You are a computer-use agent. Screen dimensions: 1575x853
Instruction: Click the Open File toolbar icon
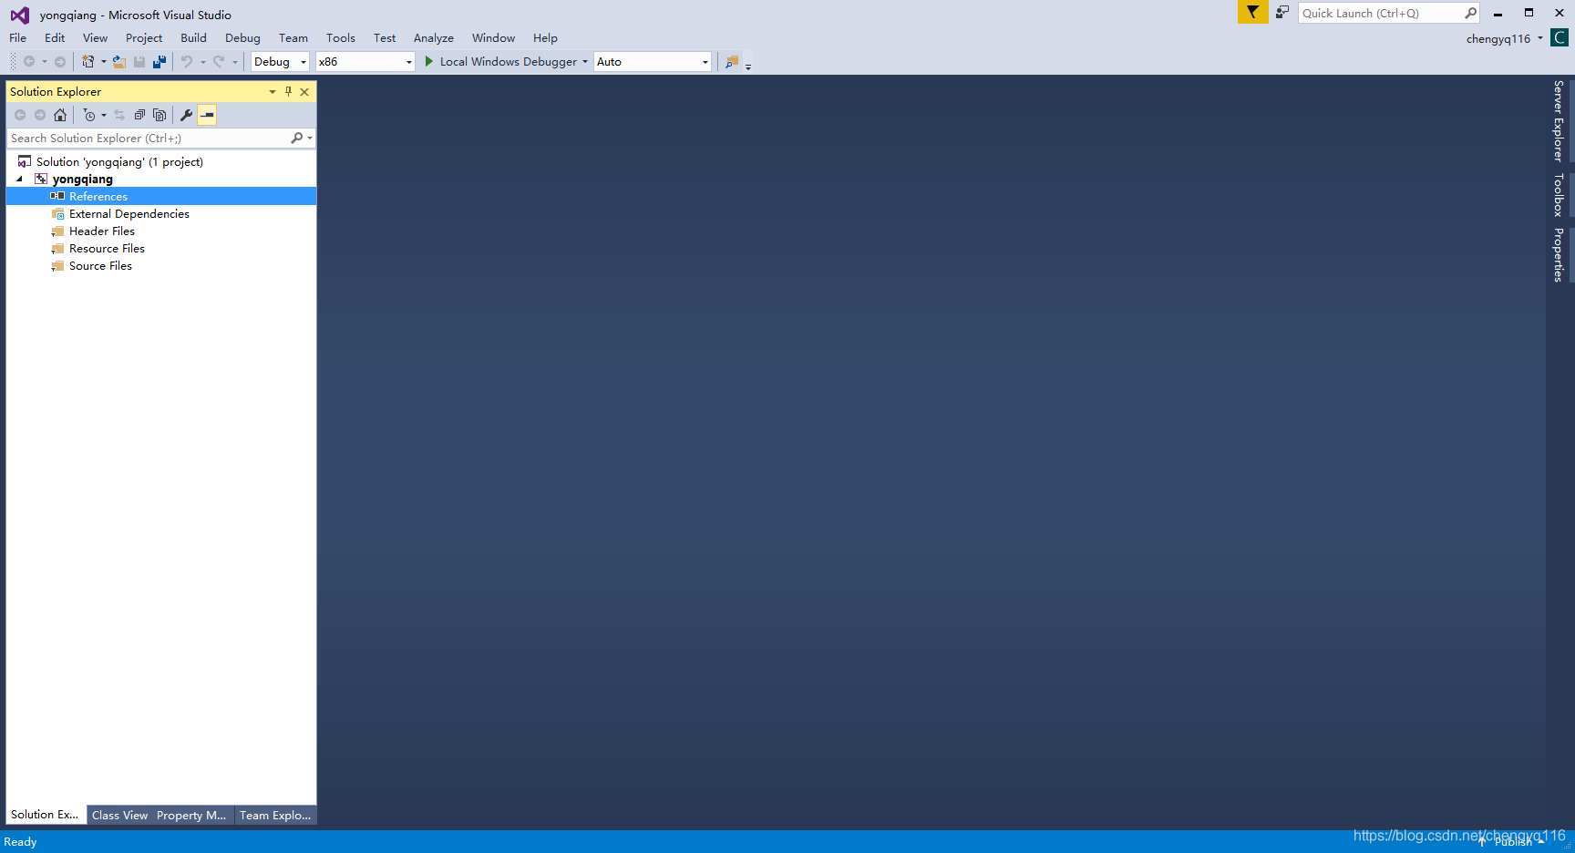(119, 61)
